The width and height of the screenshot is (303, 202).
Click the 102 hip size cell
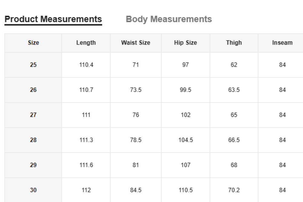click(185, 115)
